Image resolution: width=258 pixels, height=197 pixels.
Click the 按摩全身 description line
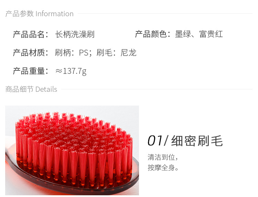pyautogui.click(x=163, y=168)
